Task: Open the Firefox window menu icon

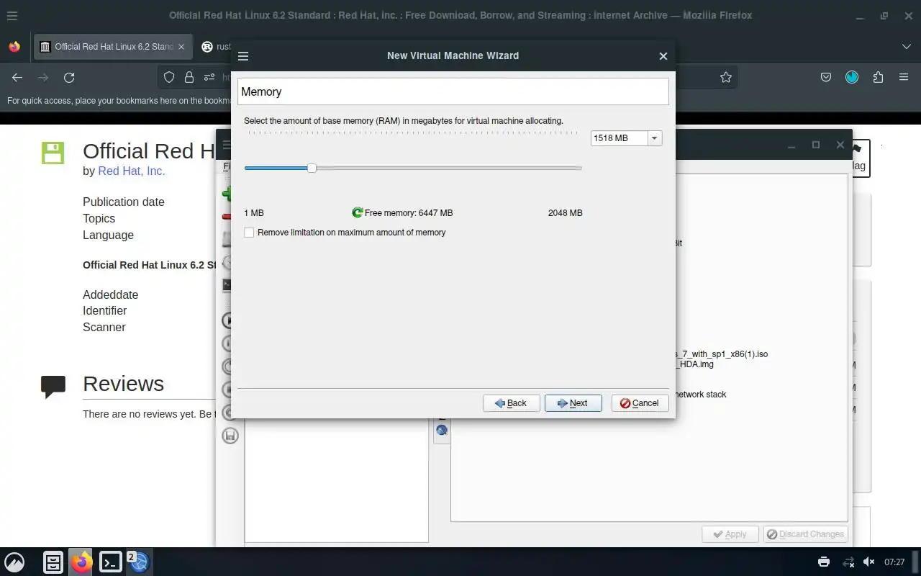Action: [12, 15]
